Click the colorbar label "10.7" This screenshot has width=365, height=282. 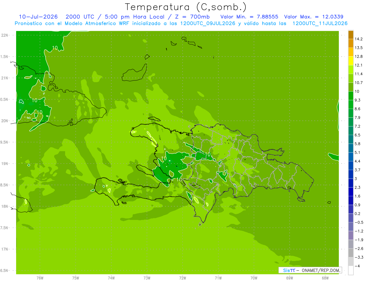[x=359, y=83]
